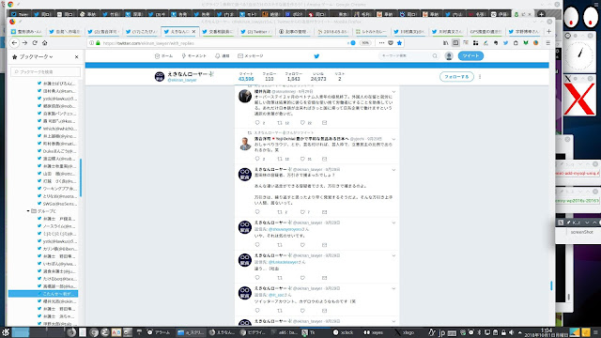Click the Follow button on the profile
This screenshot has width=601, height=338.
[x=456, y=77]
